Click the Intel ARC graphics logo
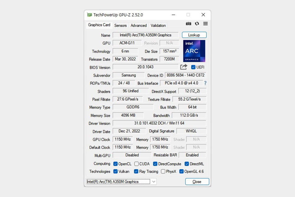 point(194,51)
